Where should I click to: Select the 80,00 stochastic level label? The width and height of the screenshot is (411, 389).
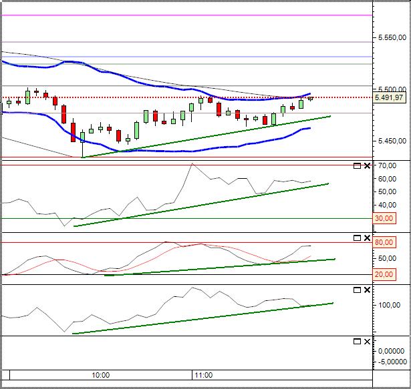384,242
